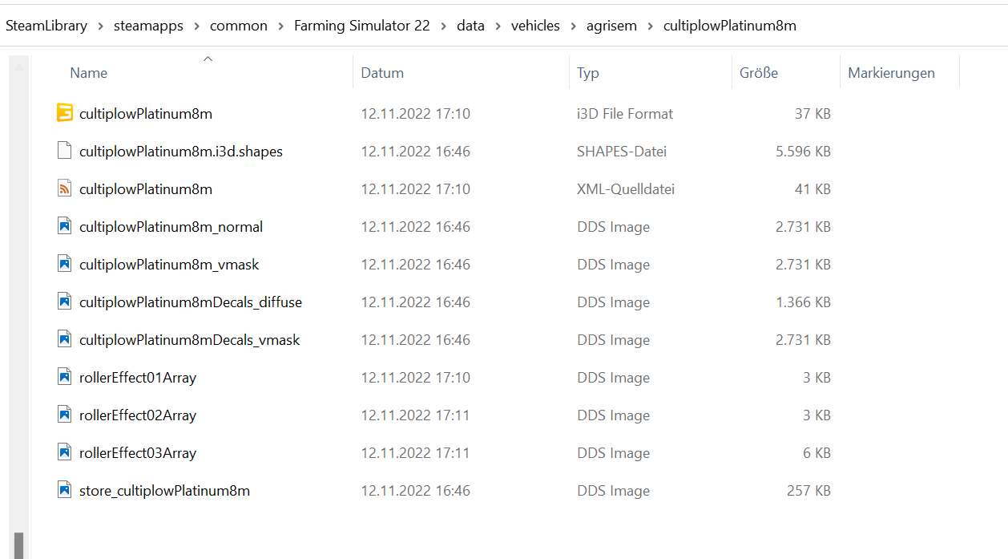Select the XML source file icon

[64, 188]
